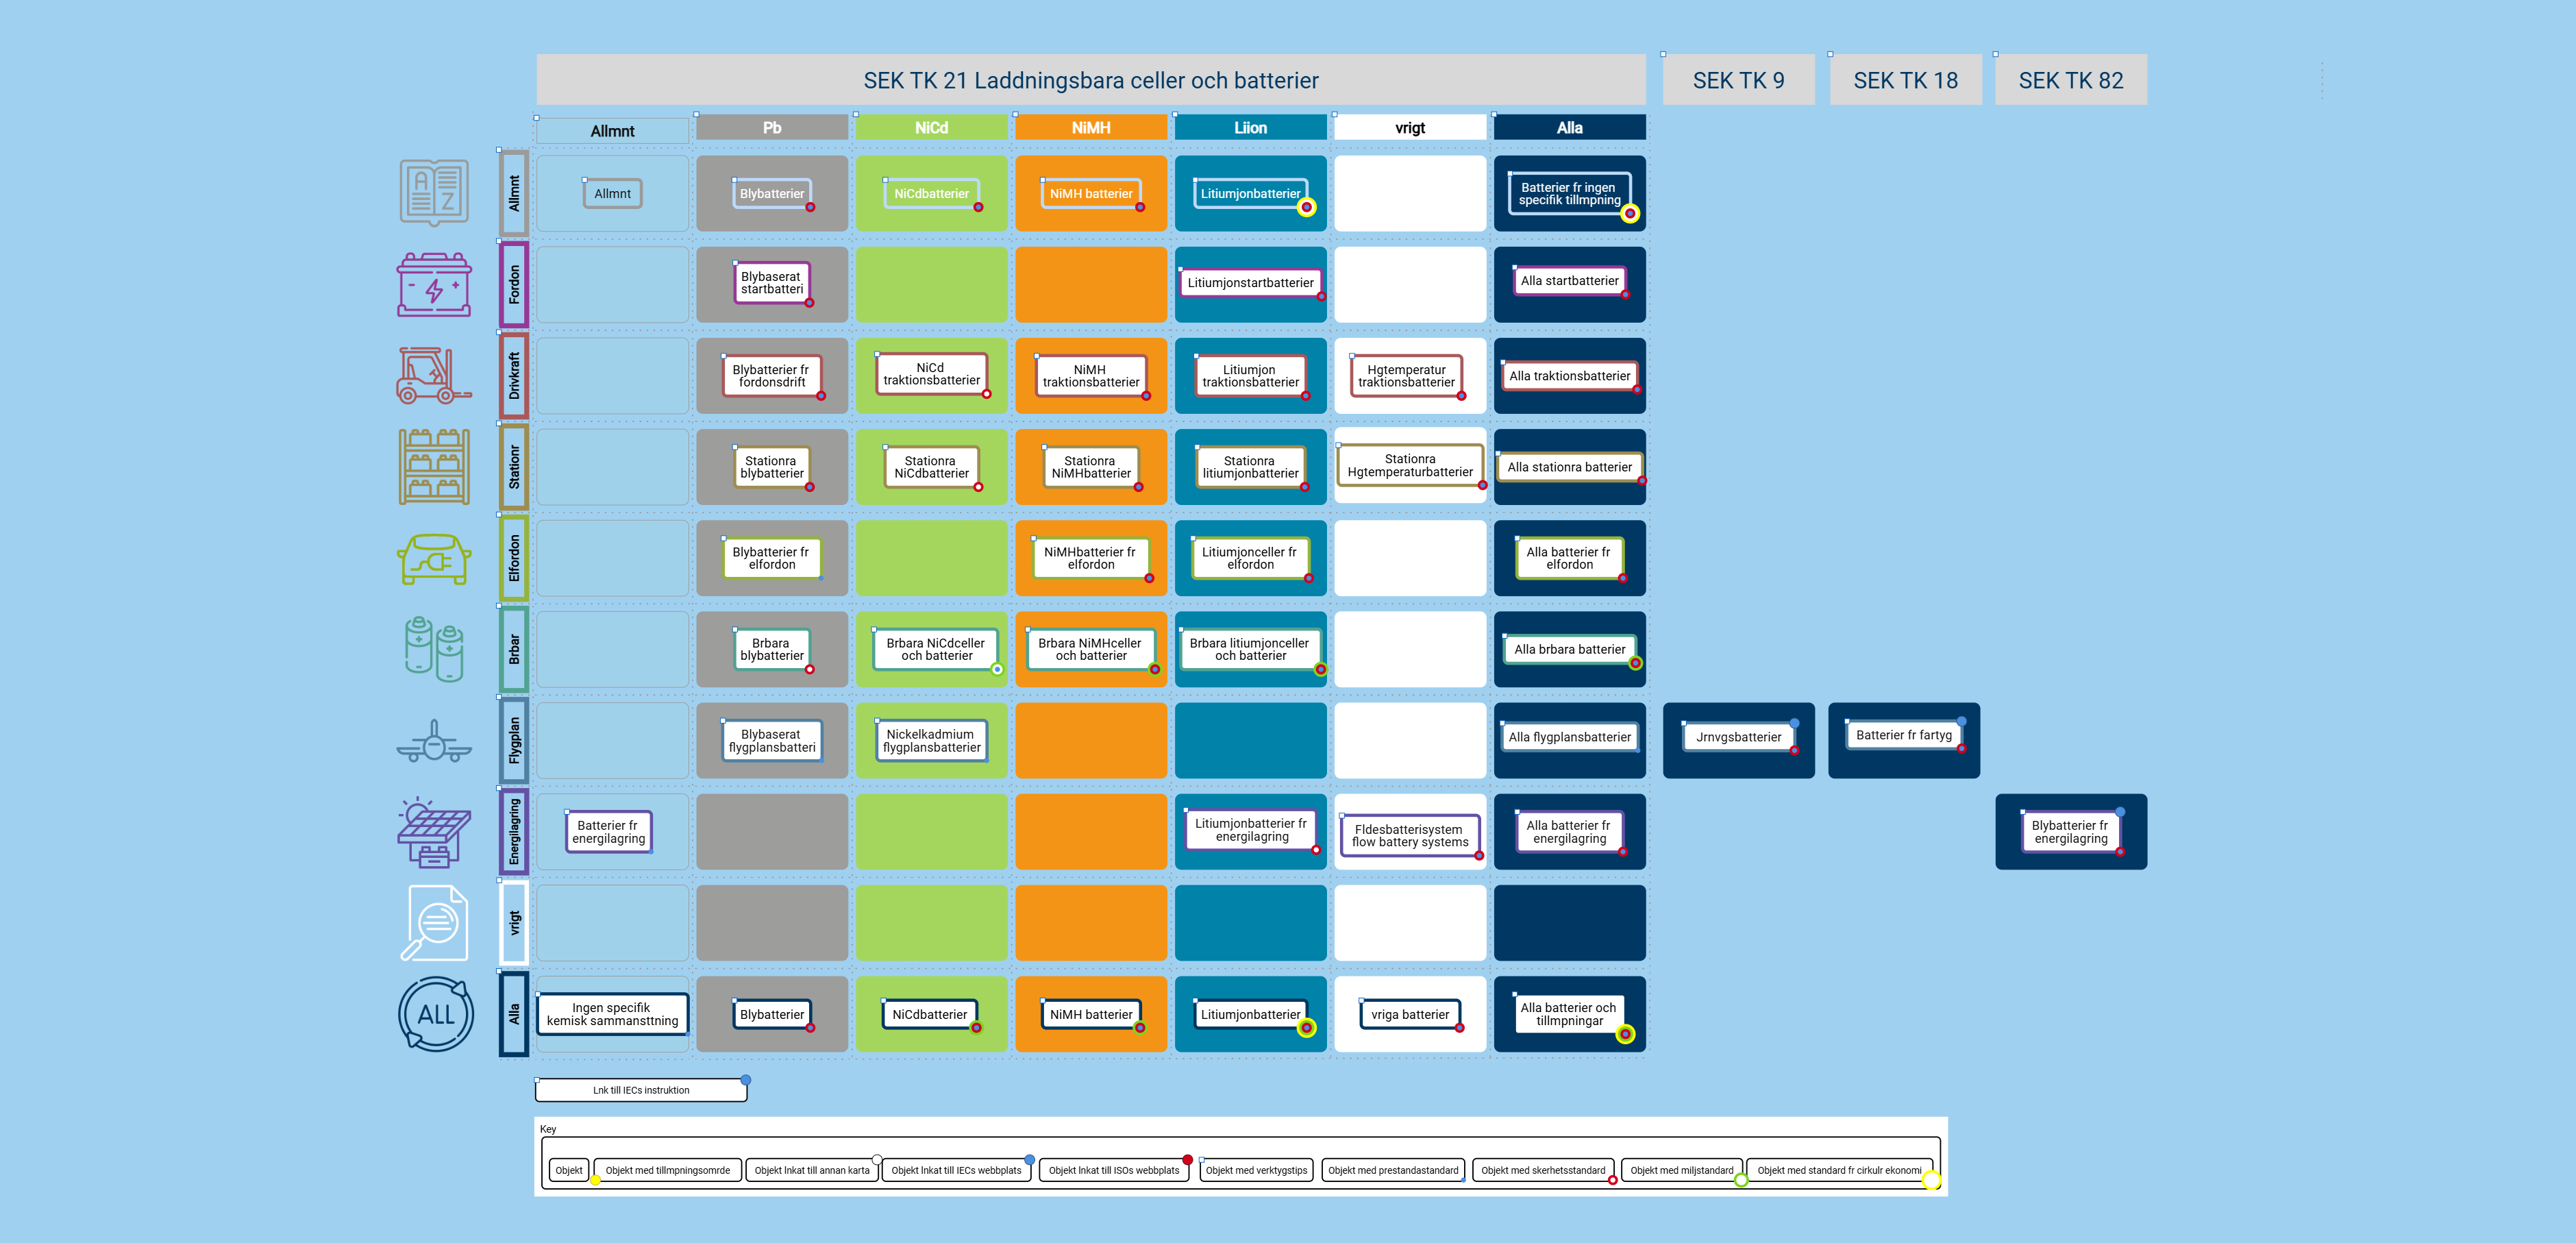Screen dimensions: 2576x1243
Task: Click the dictionary book A-Z icon
Action: point(434,193)
